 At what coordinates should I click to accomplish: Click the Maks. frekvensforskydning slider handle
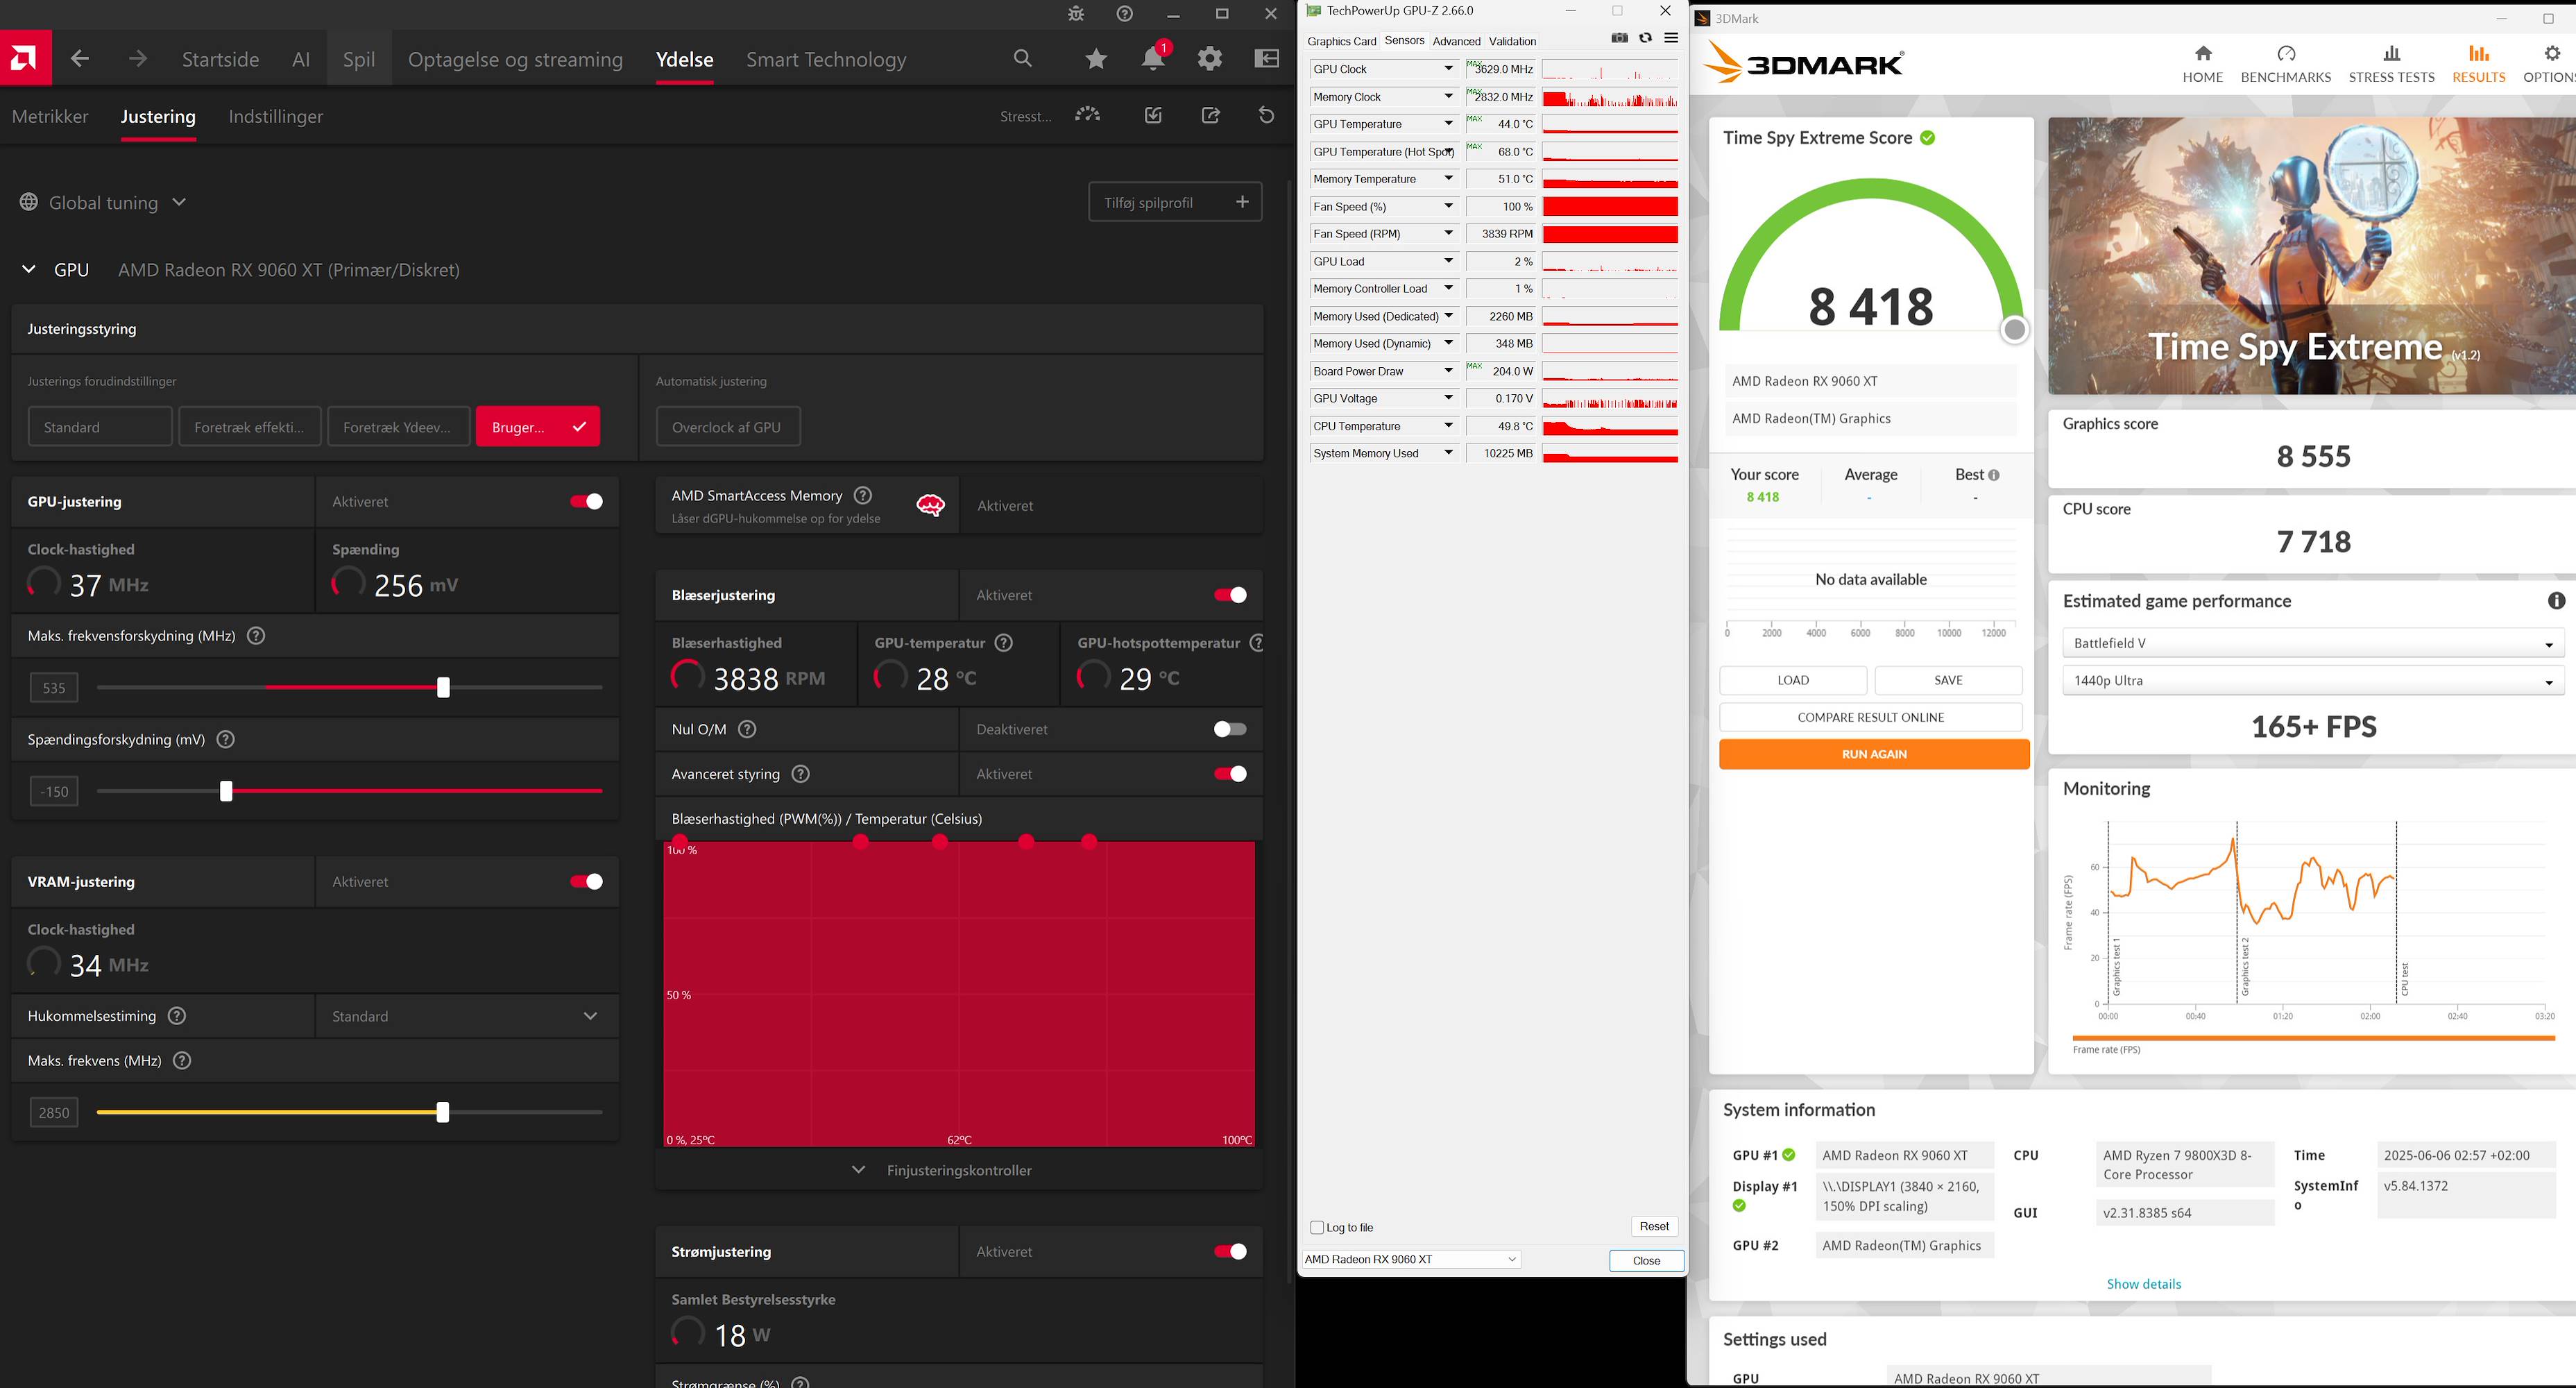click(x=443, y=687)
